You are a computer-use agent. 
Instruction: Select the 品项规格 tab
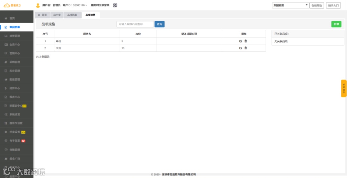[x=91, y=15]
